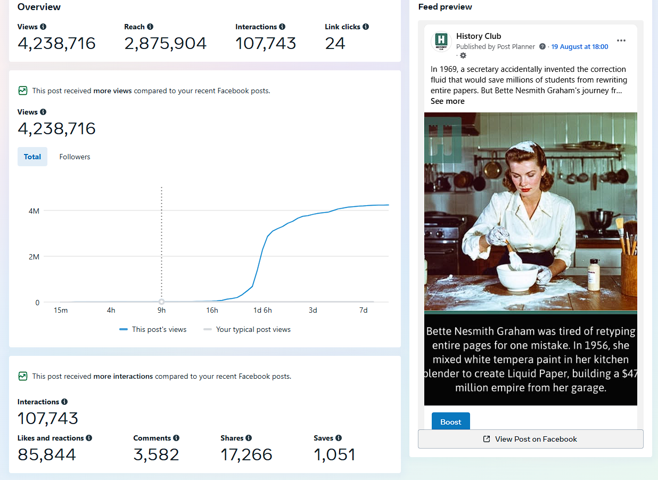Switch to the Followers tab
The image size is (658, 480).
(75, 157)
